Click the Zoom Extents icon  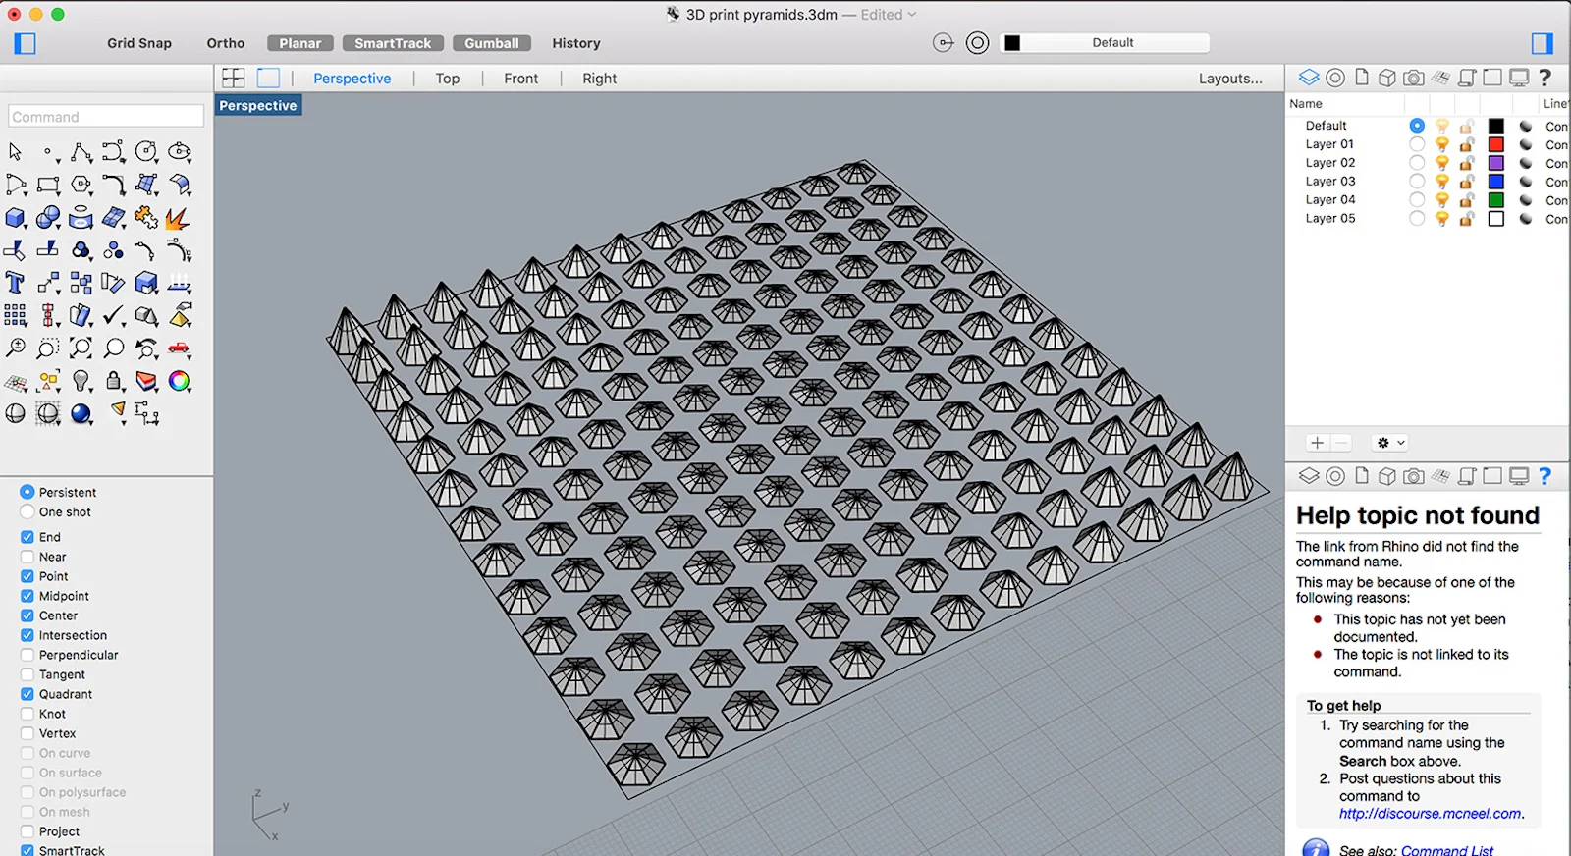point(81,348)
